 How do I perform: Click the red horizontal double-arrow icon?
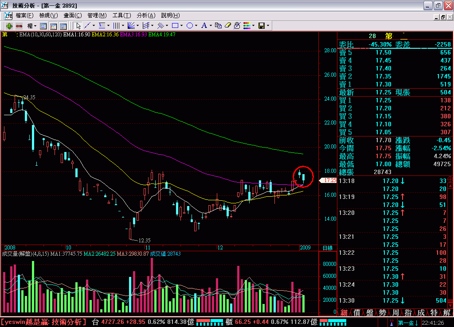pos(19,26)
